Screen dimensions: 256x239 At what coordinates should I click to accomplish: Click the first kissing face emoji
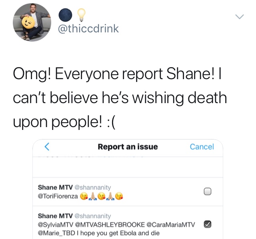pos(84,196)
